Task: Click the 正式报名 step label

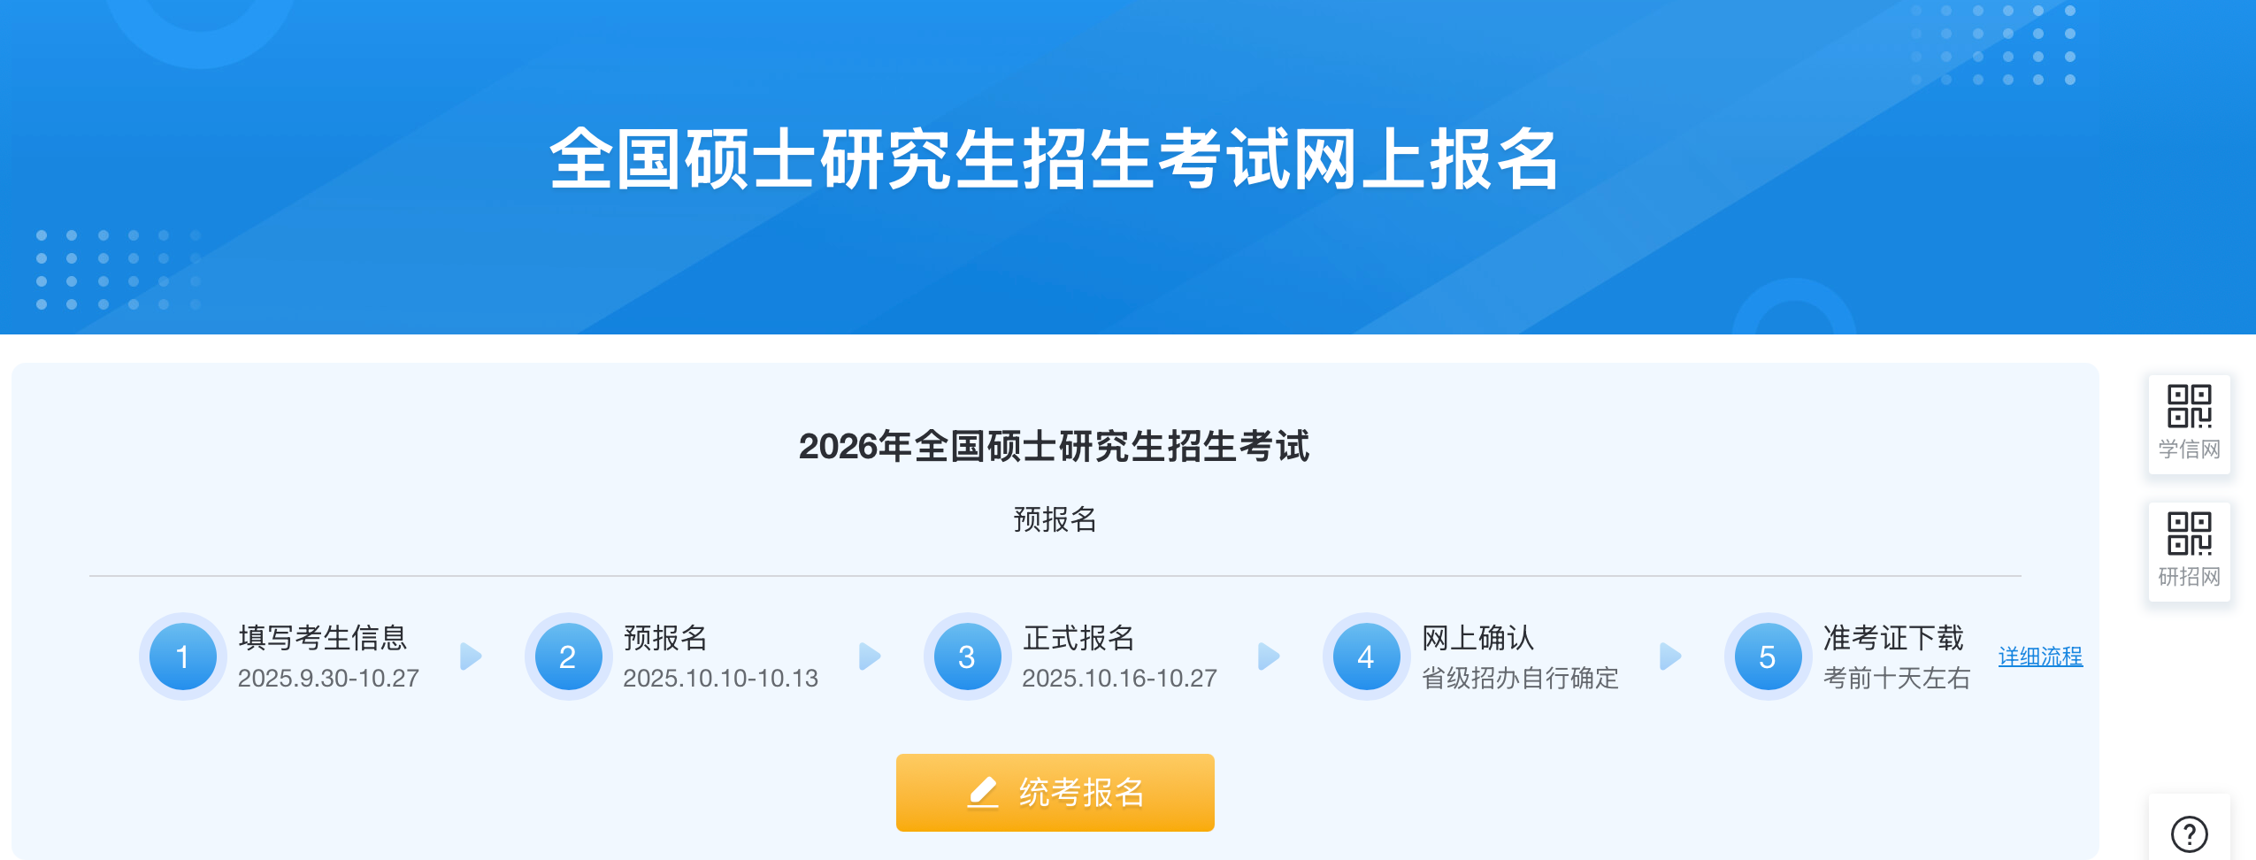Action: tap(1078, 637)
